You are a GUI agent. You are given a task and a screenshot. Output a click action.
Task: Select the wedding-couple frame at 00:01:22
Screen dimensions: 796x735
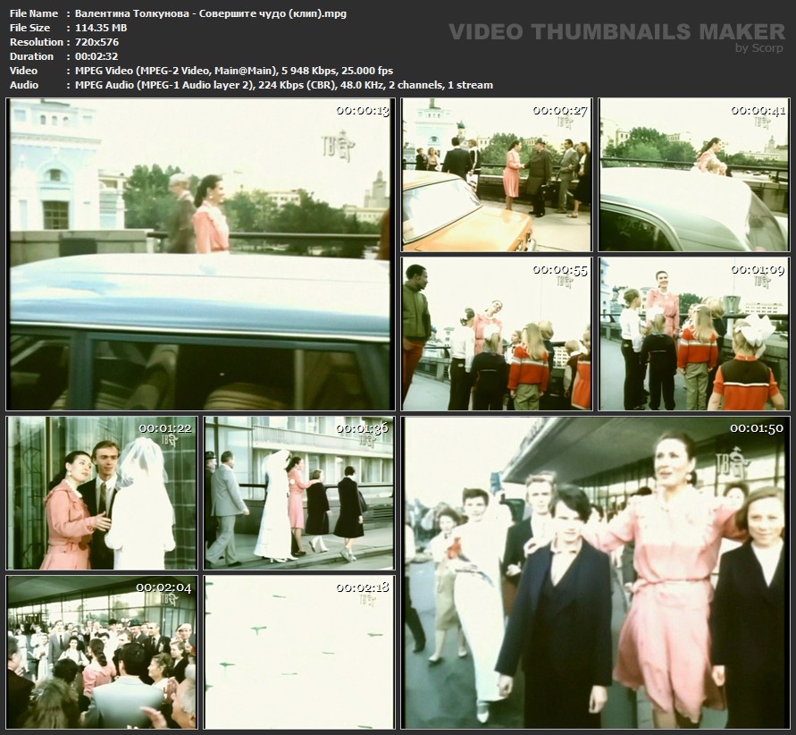[102, 493]
